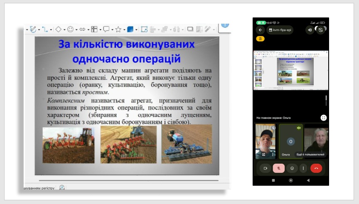The image size is (359, 204).
Task: Expand the callout shapes dropdown arrow
Action: click(112, 29)
